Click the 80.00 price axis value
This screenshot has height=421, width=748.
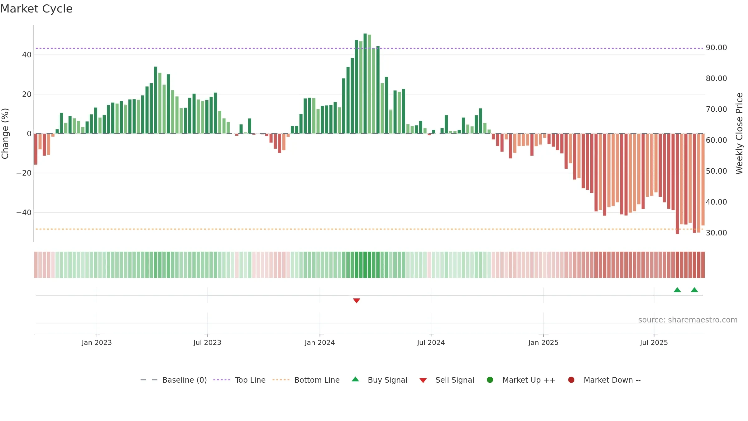tap(716, 79)
